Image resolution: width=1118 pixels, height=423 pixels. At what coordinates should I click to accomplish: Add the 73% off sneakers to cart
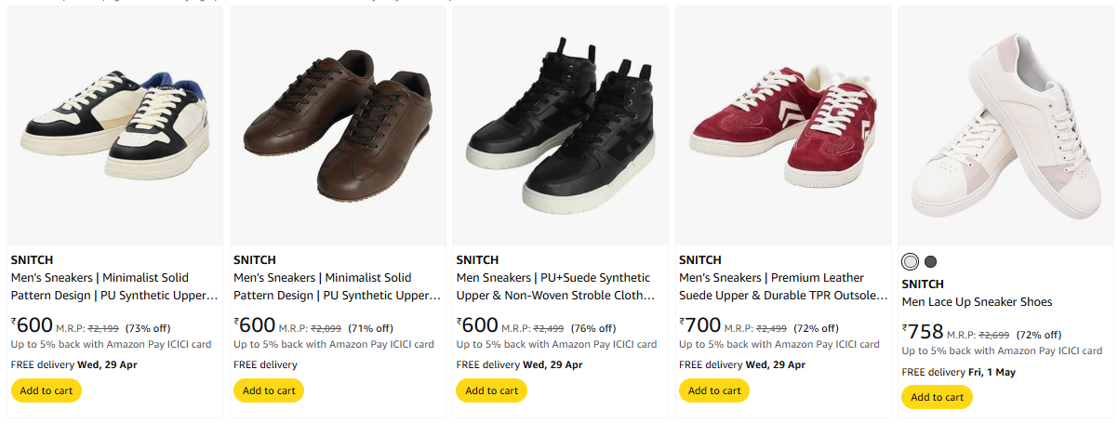(x=46, y=390)
